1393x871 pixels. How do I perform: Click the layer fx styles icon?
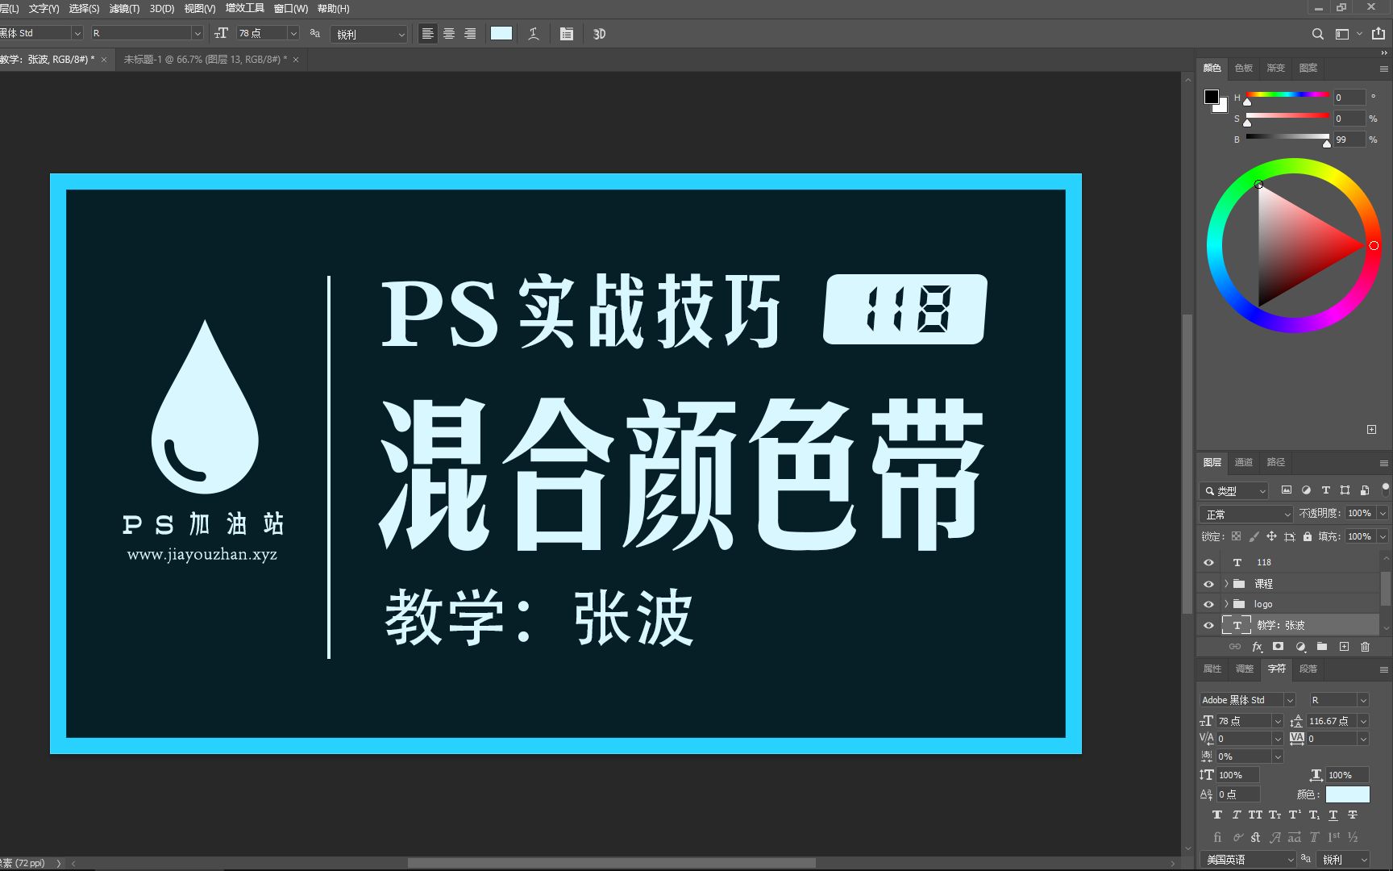tap(1257, 647)
